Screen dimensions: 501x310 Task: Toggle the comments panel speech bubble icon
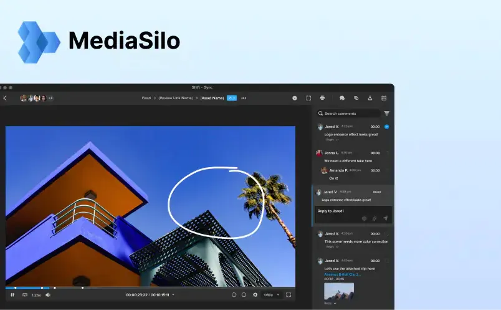[x=342, y=98]
